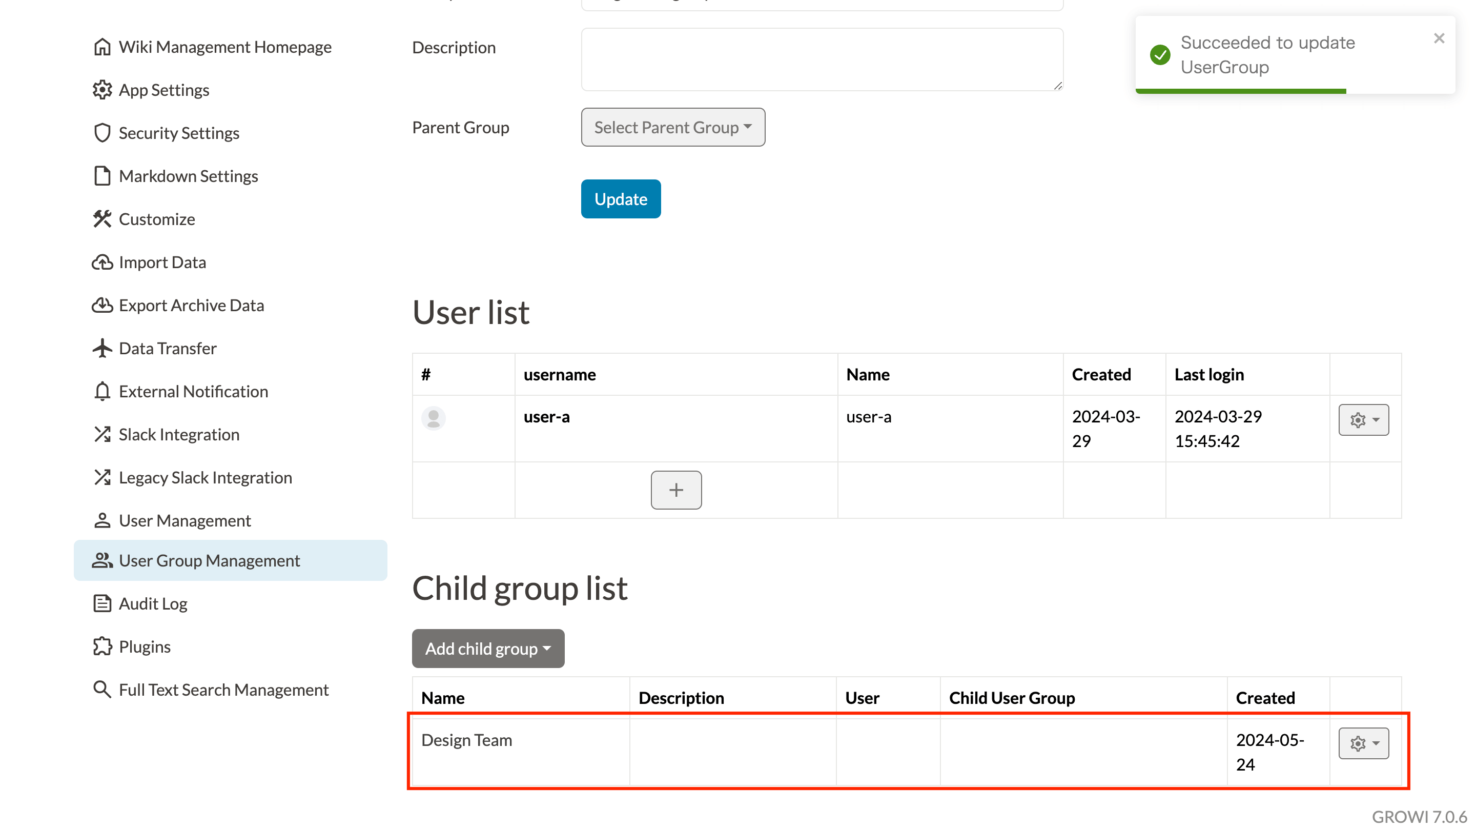Open the Import Data menu item

coord(161,262)
